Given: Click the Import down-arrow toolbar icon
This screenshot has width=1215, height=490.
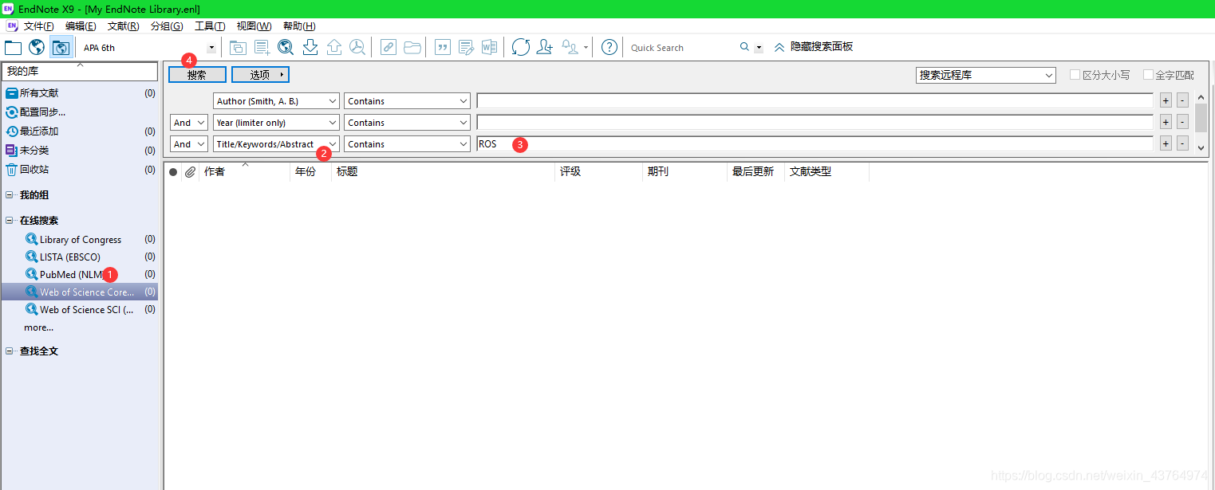Looking at the screenshot, I should coord(310,48).
